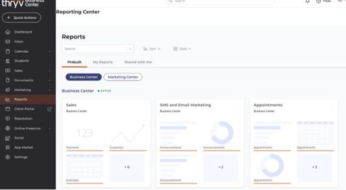The width and height of the screenshot is (346, 190).
Task: Switch to the Shared with me tab
Action: (x=138, y=62)
